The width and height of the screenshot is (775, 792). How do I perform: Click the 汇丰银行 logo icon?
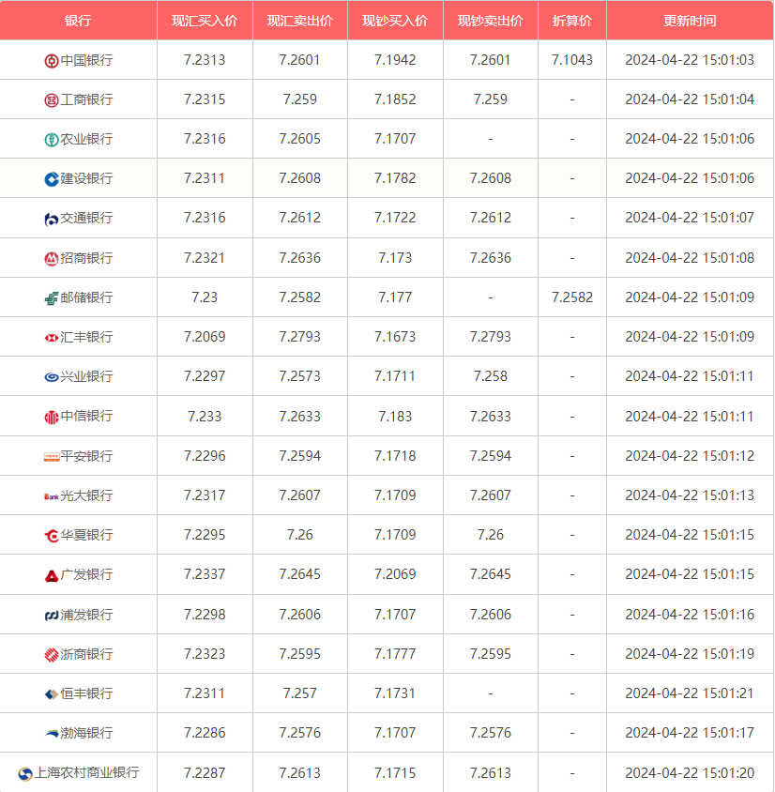[x=52, y=338]
